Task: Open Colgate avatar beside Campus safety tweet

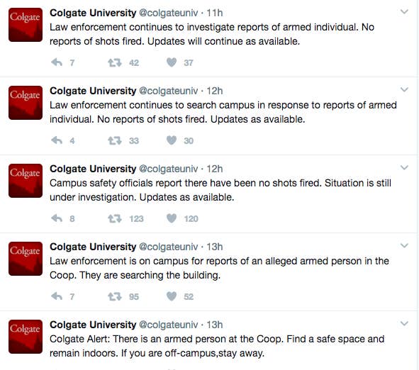Action: (x=26, y=181)
